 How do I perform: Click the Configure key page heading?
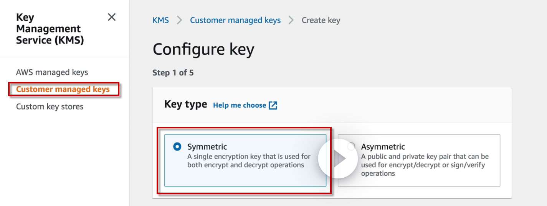[x=203, y=50]
